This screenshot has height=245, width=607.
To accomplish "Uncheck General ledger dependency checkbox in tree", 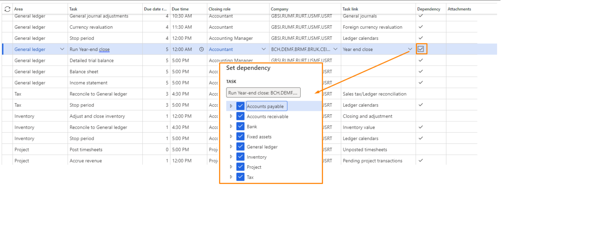I will tap(240, 147).
